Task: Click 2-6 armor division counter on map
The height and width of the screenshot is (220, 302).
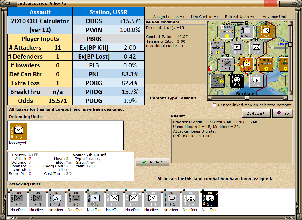Action: click(x=247, y=31)
